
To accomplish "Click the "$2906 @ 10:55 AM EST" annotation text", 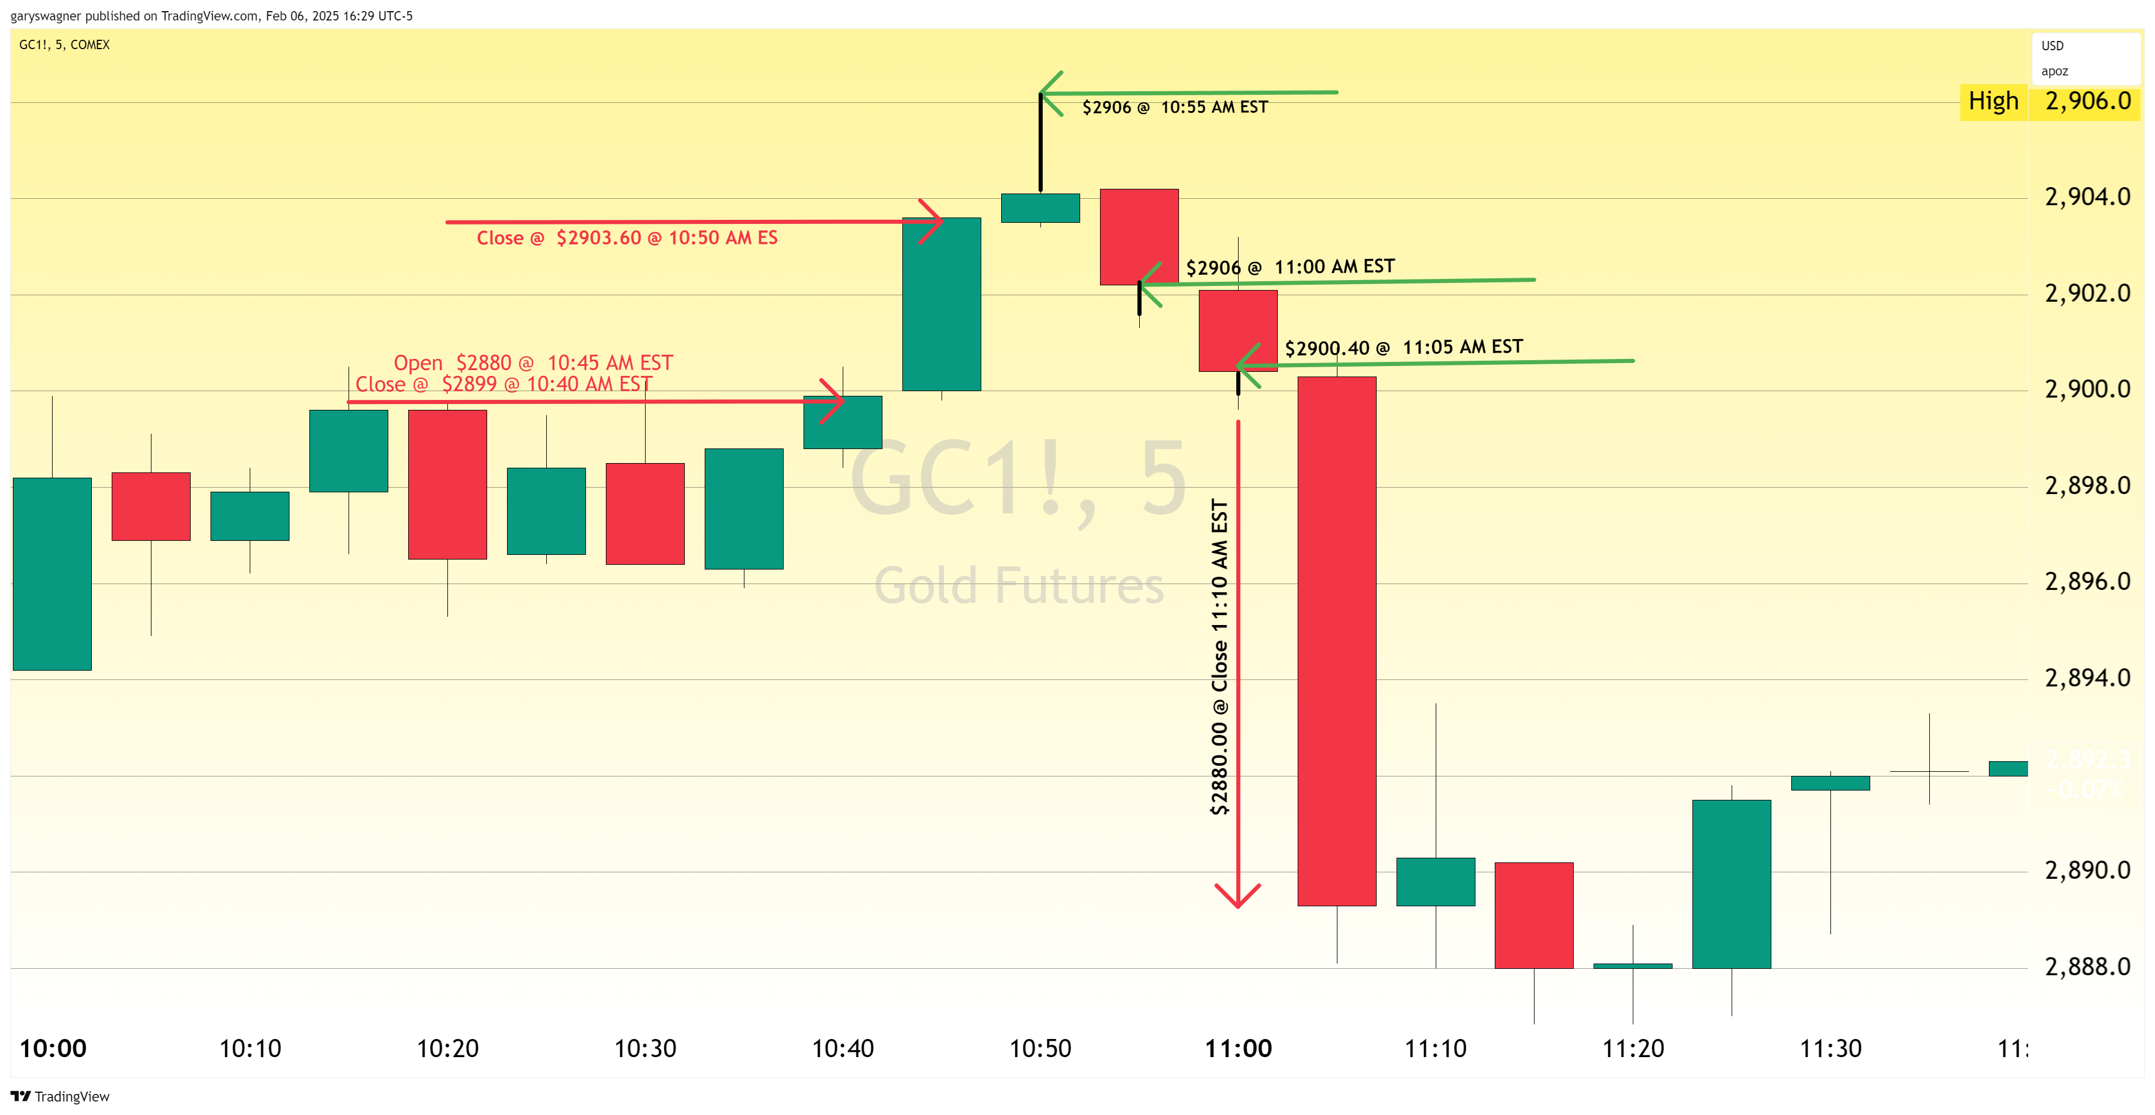I will [1174, 107].
